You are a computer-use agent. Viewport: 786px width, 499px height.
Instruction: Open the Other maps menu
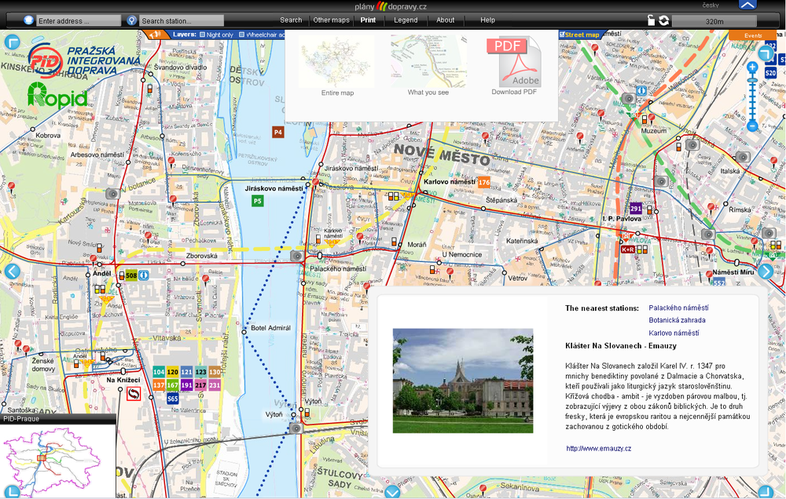pyautogui.click(x=331, y=20)
